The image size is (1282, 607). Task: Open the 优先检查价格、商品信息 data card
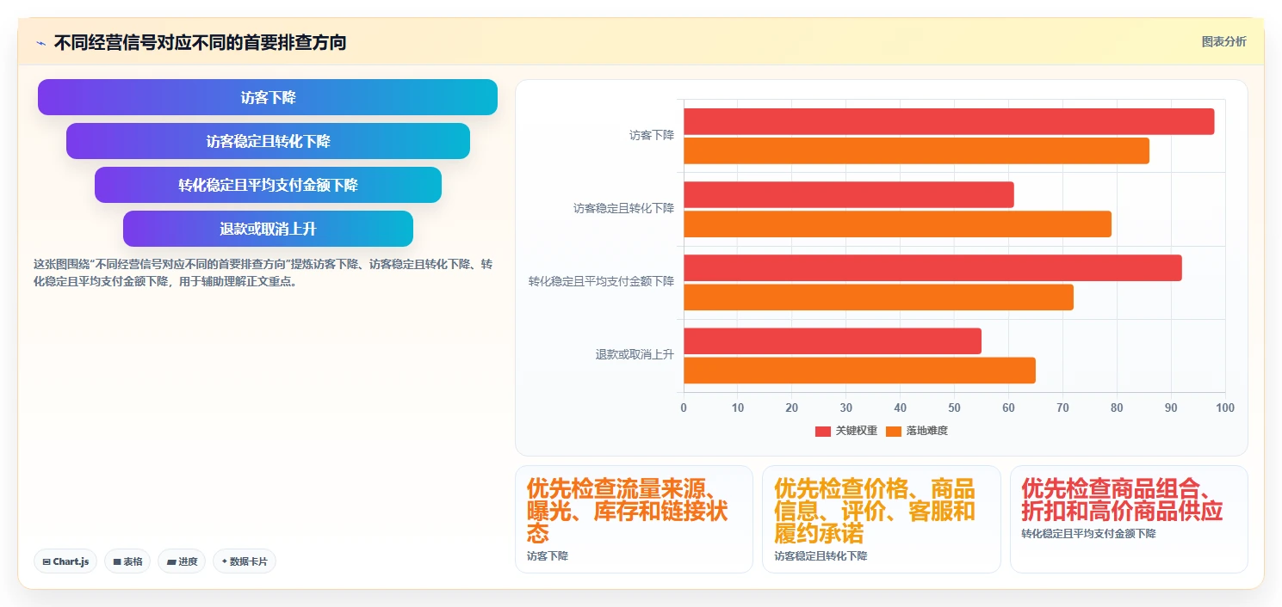pyautogui.click(x=882, y=519)
